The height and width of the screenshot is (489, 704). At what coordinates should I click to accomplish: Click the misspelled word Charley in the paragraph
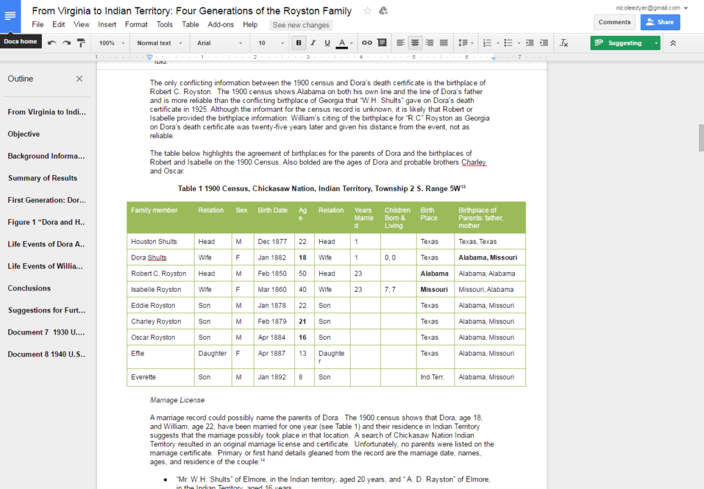click(474, 162)
